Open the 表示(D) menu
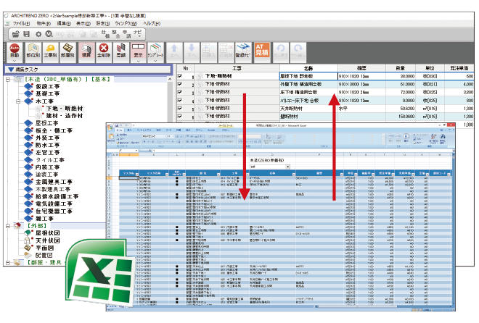479x323 pixels. click(x=83, y=23)
